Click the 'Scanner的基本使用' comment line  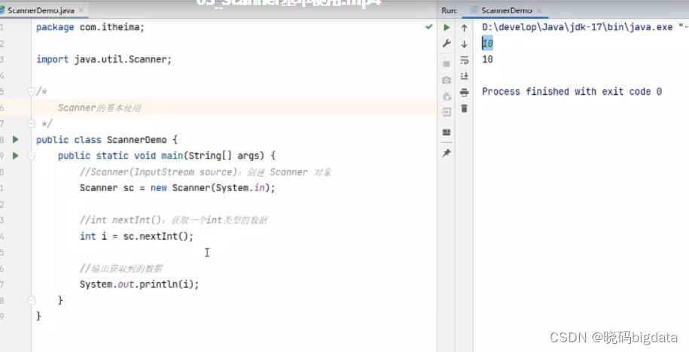click(99, 108)
